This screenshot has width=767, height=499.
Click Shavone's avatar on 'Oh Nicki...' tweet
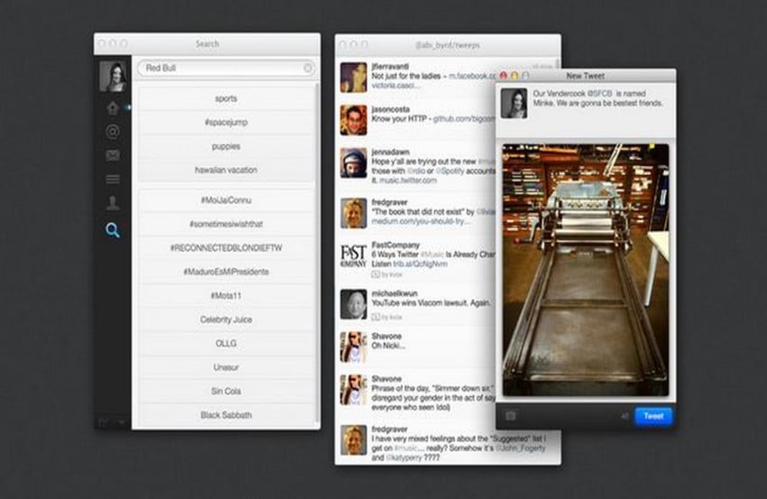coord(354,347)
